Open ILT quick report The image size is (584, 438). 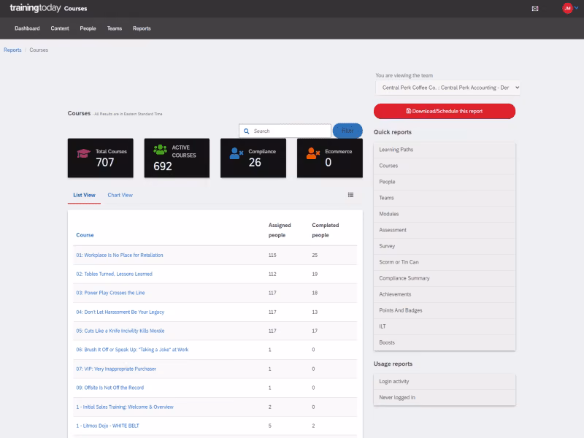445,326
